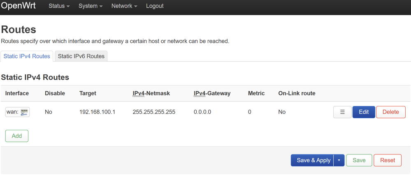Add a new static IPv4 route
The width and height of the screenshot is (411, 175).
(x=17, y=136)
